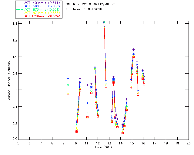Click the 'Aerosol Optical Thickness' axis label
This screenshot has width=194, height=155.
pyautogui.click(x=9, y=81)
